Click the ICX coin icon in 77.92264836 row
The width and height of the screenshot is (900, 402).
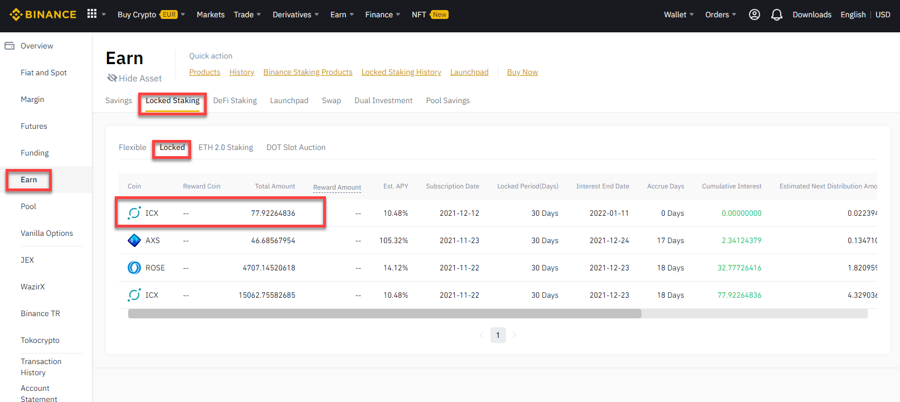tap(134, 213)
